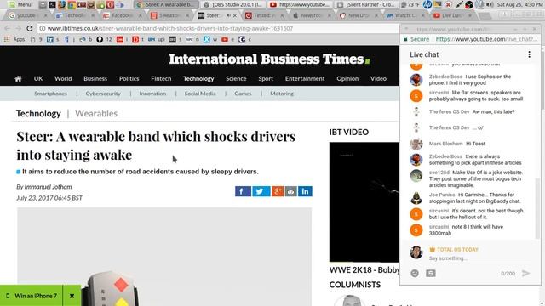Click the Win an iPhone 7 banner
Image resolution: width=545 pixels, height=306 pixels.
[x=32, y=296]
